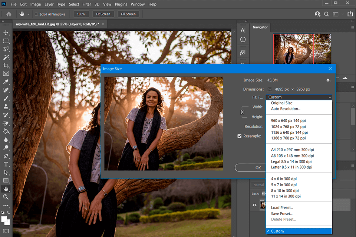The height and width of the screenshot is (237, 356).
Task: Open the Plugins menu
Action: (x=121, y=4)
